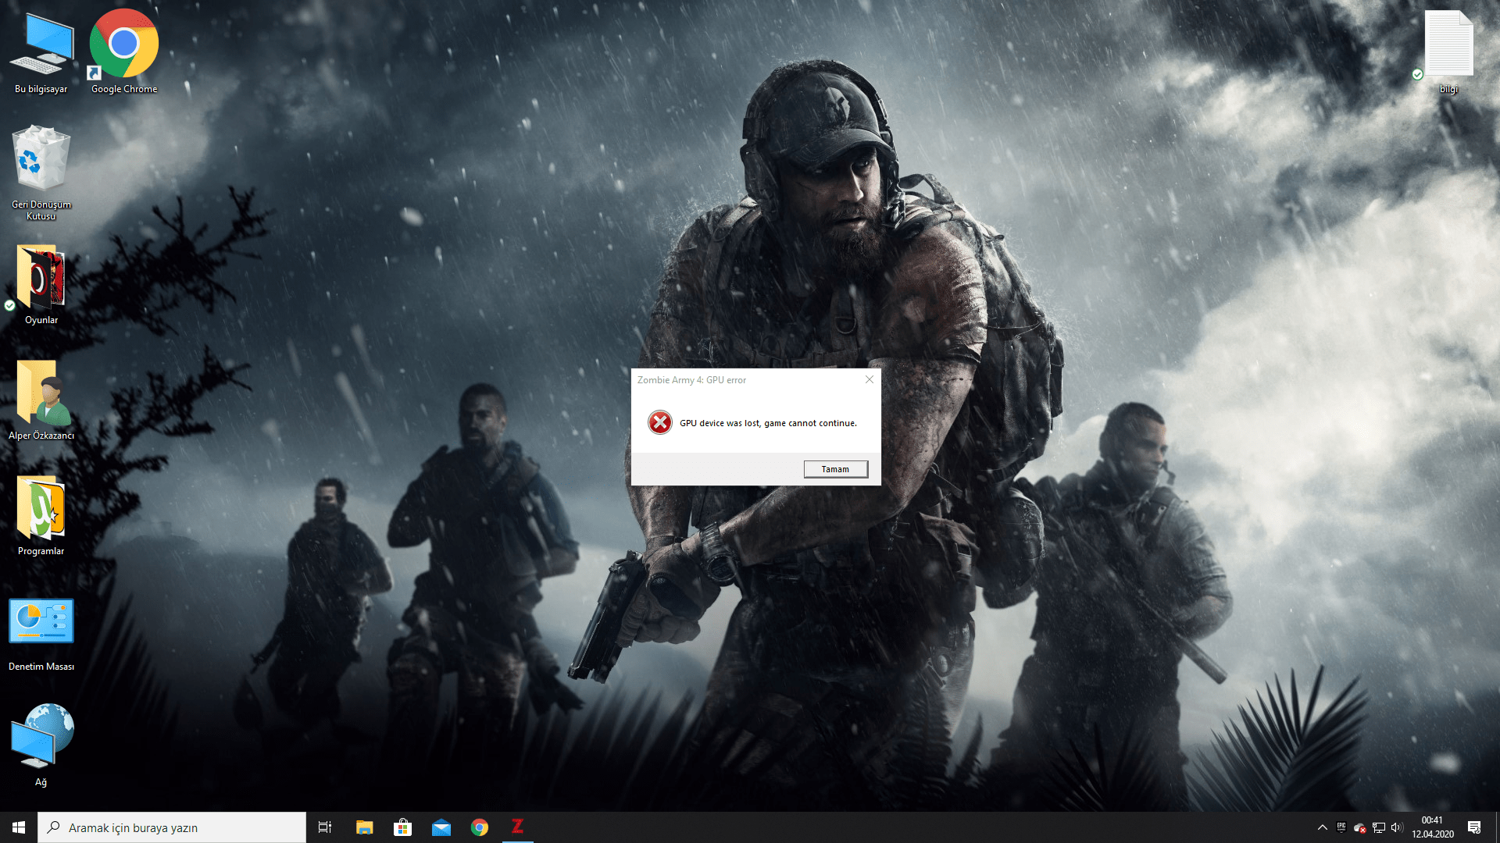Switch to Zombie Army 4 taskbar item
The image size is (1500, 843).
click(x=517, y=827)
